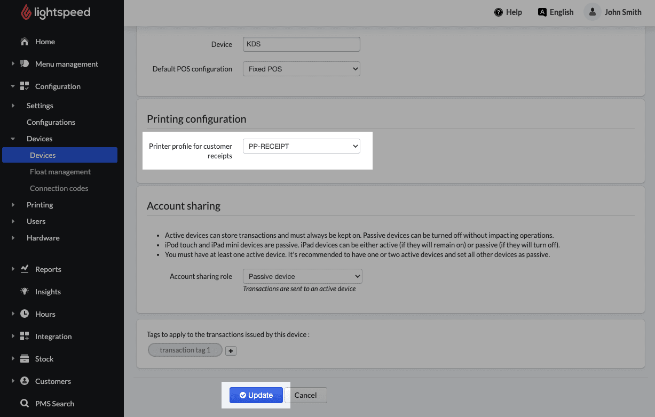Viewport: 655px width, 417px height.
Task: Click the John Smith avatar icon
Action: (x=593, y=12)
